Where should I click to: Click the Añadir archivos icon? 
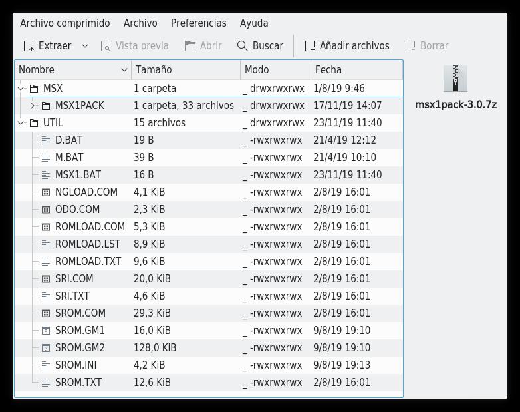310,46
